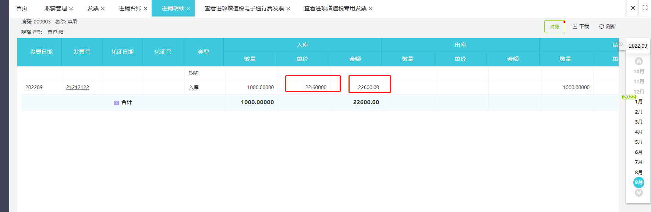Click the 凭证号 column header
This screenshot has height=212, width=651.
pyautogui.click(x=163, y=52)
